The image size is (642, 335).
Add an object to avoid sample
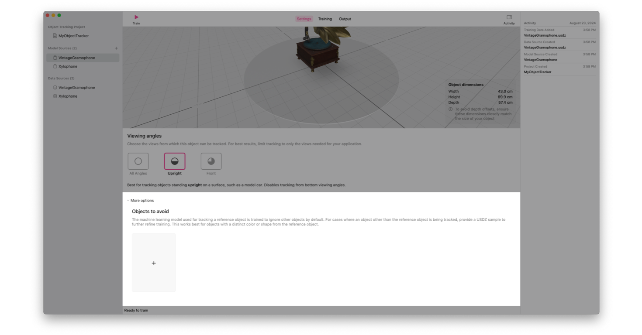154,263
